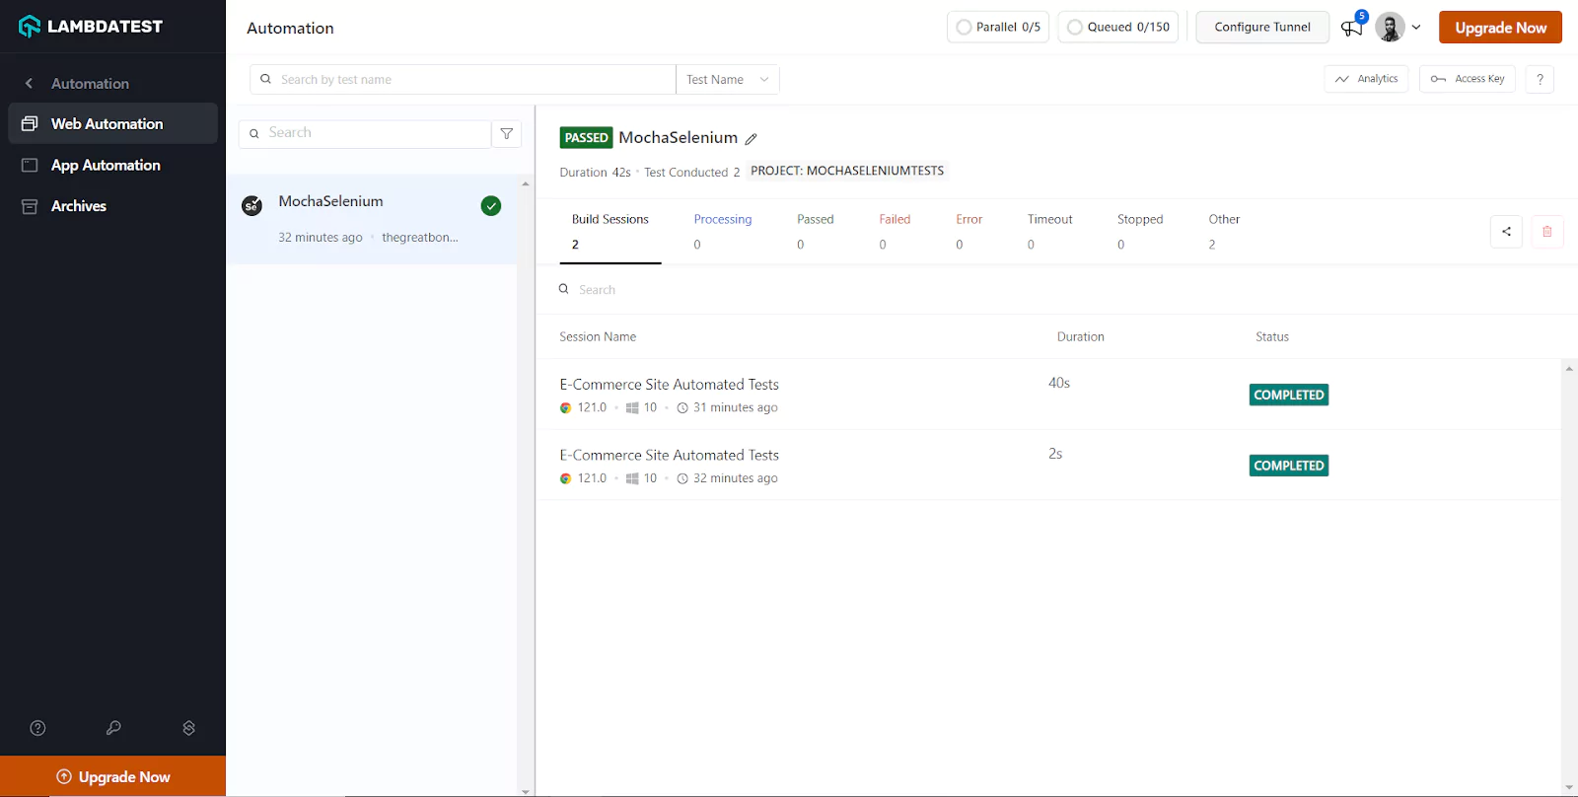Open Archives section
The height and width of the screenshot is (797, 1578).
[113, 206]
